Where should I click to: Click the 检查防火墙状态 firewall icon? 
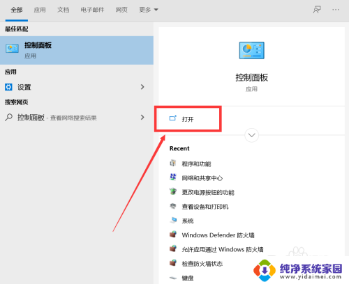pos(173,263)
